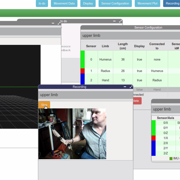
Task: Select the 2/X sensor axis row
Action: pos(166,143)
